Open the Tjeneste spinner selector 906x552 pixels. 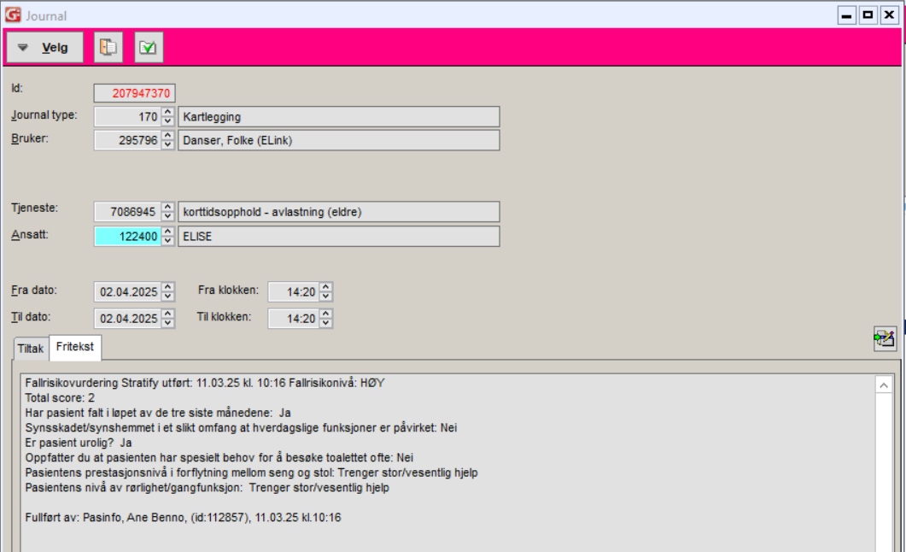[x=168, y=212]
